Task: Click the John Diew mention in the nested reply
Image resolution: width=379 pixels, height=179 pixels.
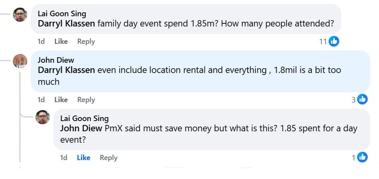Action: tap(81, 128)
